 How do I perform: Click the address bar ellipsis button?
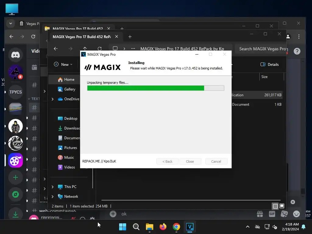pos(133,48)
